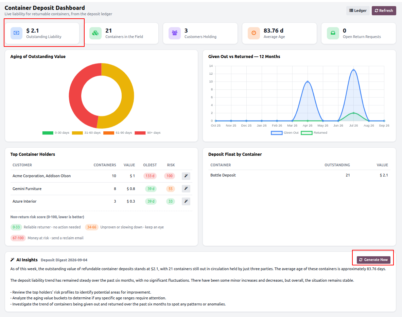Refresh the dashboard
This screenshot has height=317, width=402.
[x=384, y=11]
